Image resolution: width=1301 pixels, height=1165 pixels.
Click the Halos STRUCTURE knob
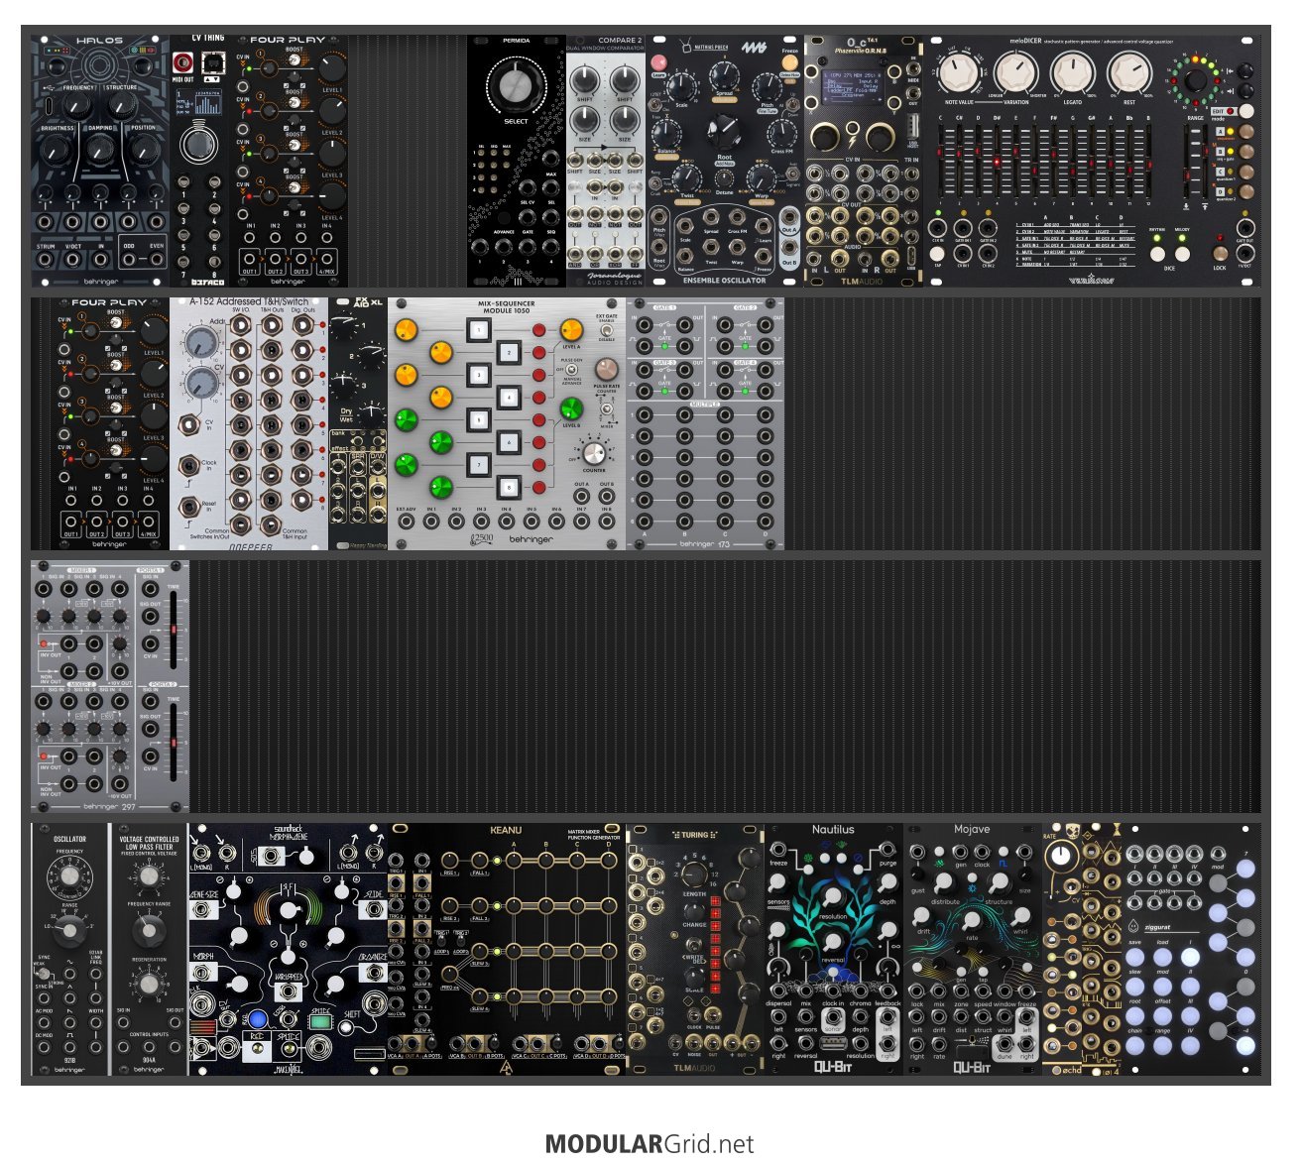point(121,107)
